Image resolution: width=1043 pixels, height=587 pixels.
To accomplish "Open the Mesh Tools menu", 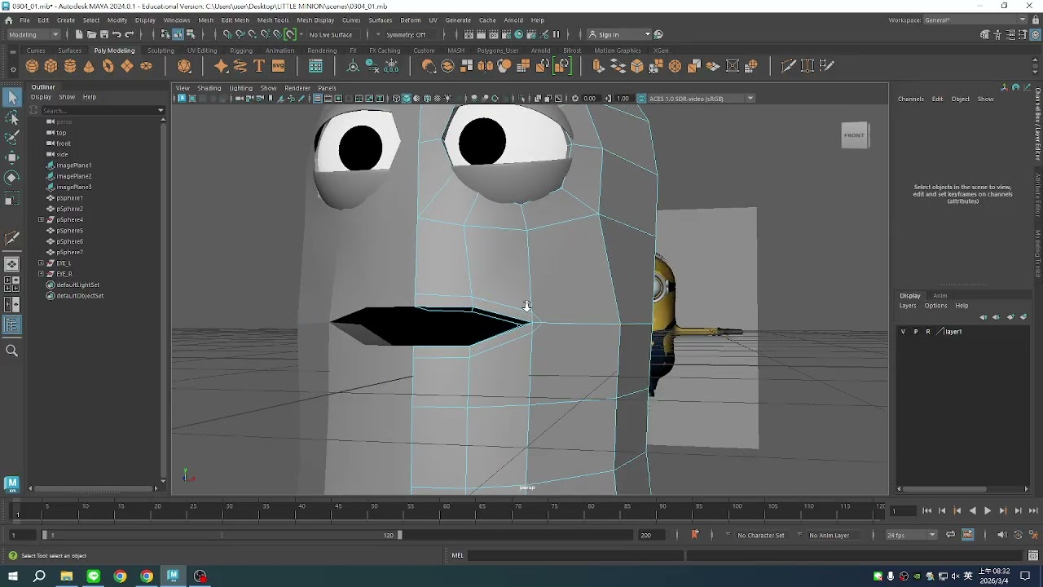I will (272, 20).
